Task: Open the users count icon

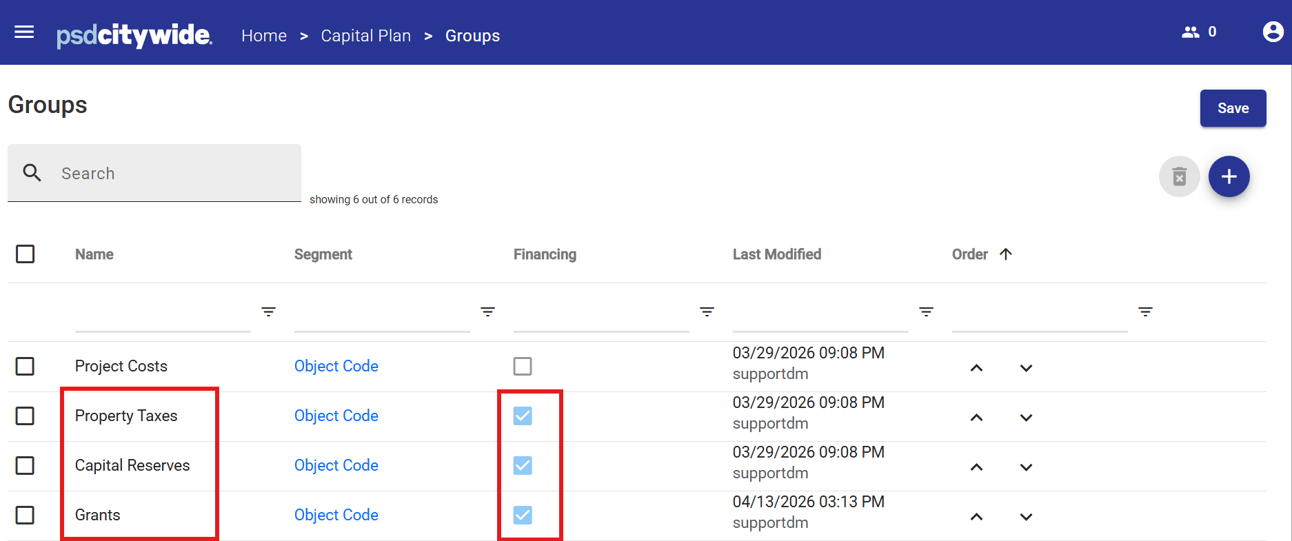Action: [1191, 32]
